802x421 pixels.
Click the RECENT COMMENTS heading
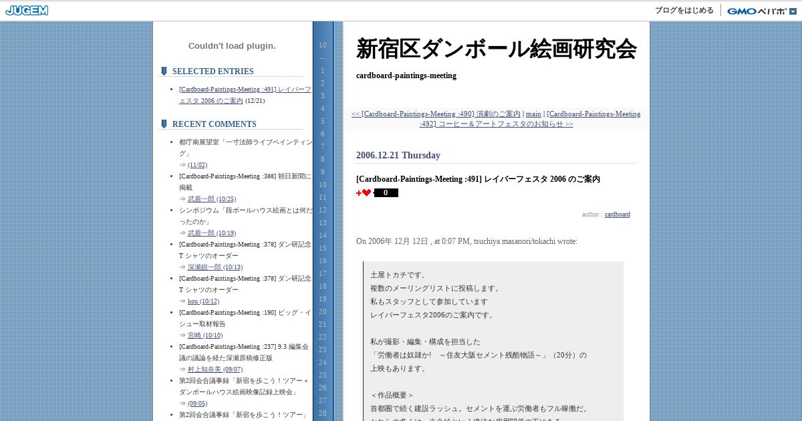coord(215,124)
